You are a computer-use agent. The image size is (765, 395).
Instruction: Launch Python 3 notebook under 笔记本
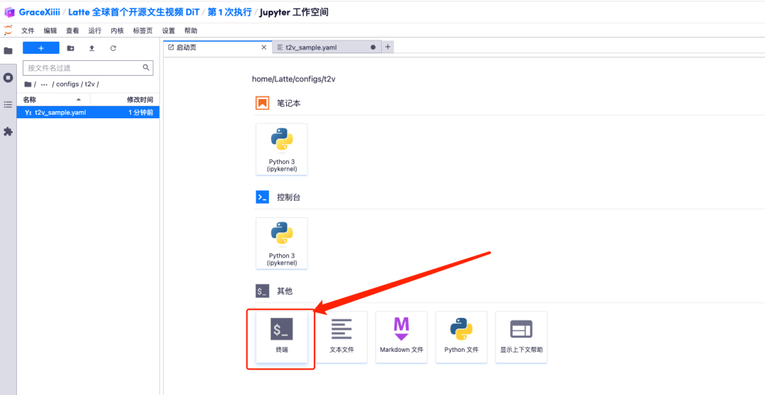point(281,149)
